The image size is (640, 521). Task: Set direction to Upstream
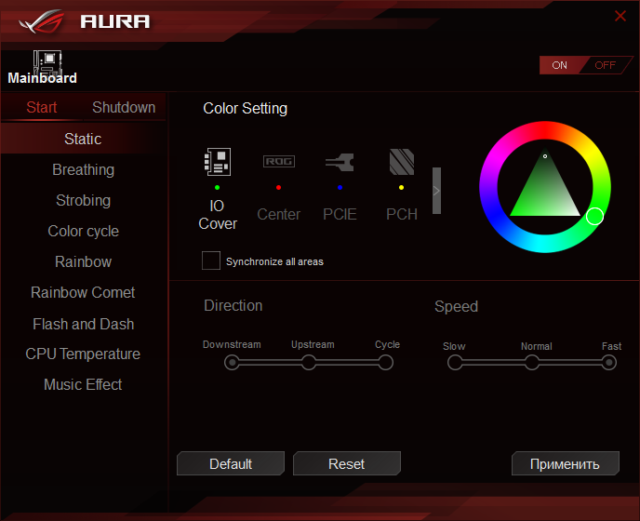coord(309,362)
